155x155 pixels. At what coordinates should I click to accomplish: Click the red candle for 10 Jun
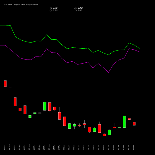pyautogui.click(x=100, y=128)
